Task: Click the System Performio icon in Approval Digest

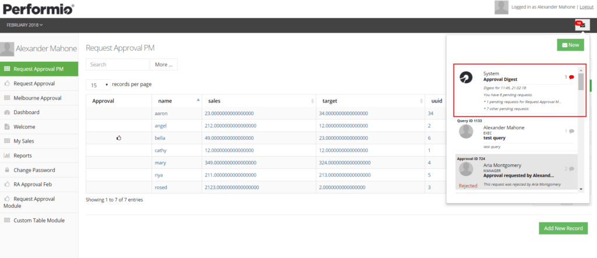Action: click(466, 77)
